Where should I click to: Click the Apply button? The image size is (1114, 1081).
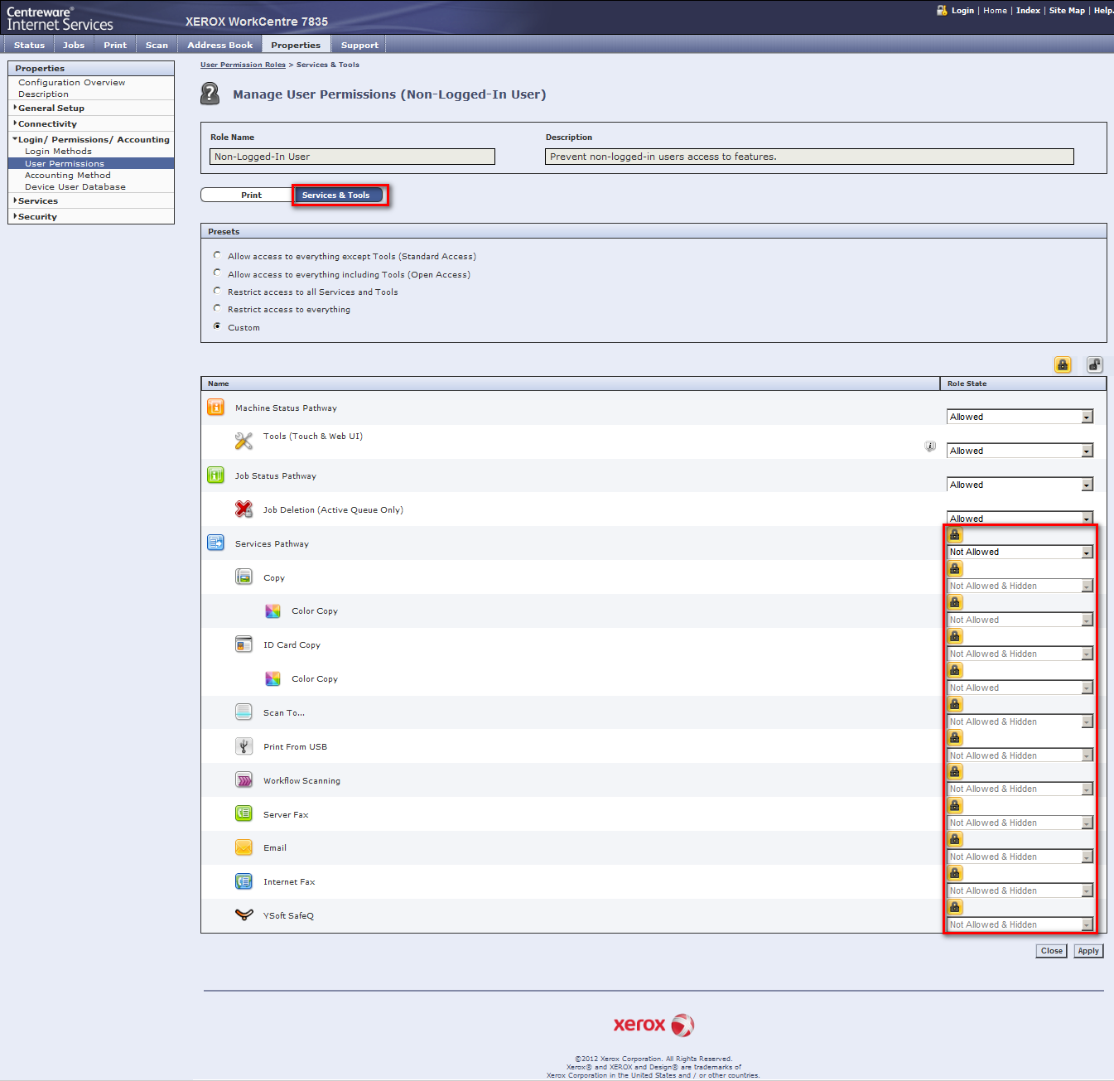tap(1088, 951)
